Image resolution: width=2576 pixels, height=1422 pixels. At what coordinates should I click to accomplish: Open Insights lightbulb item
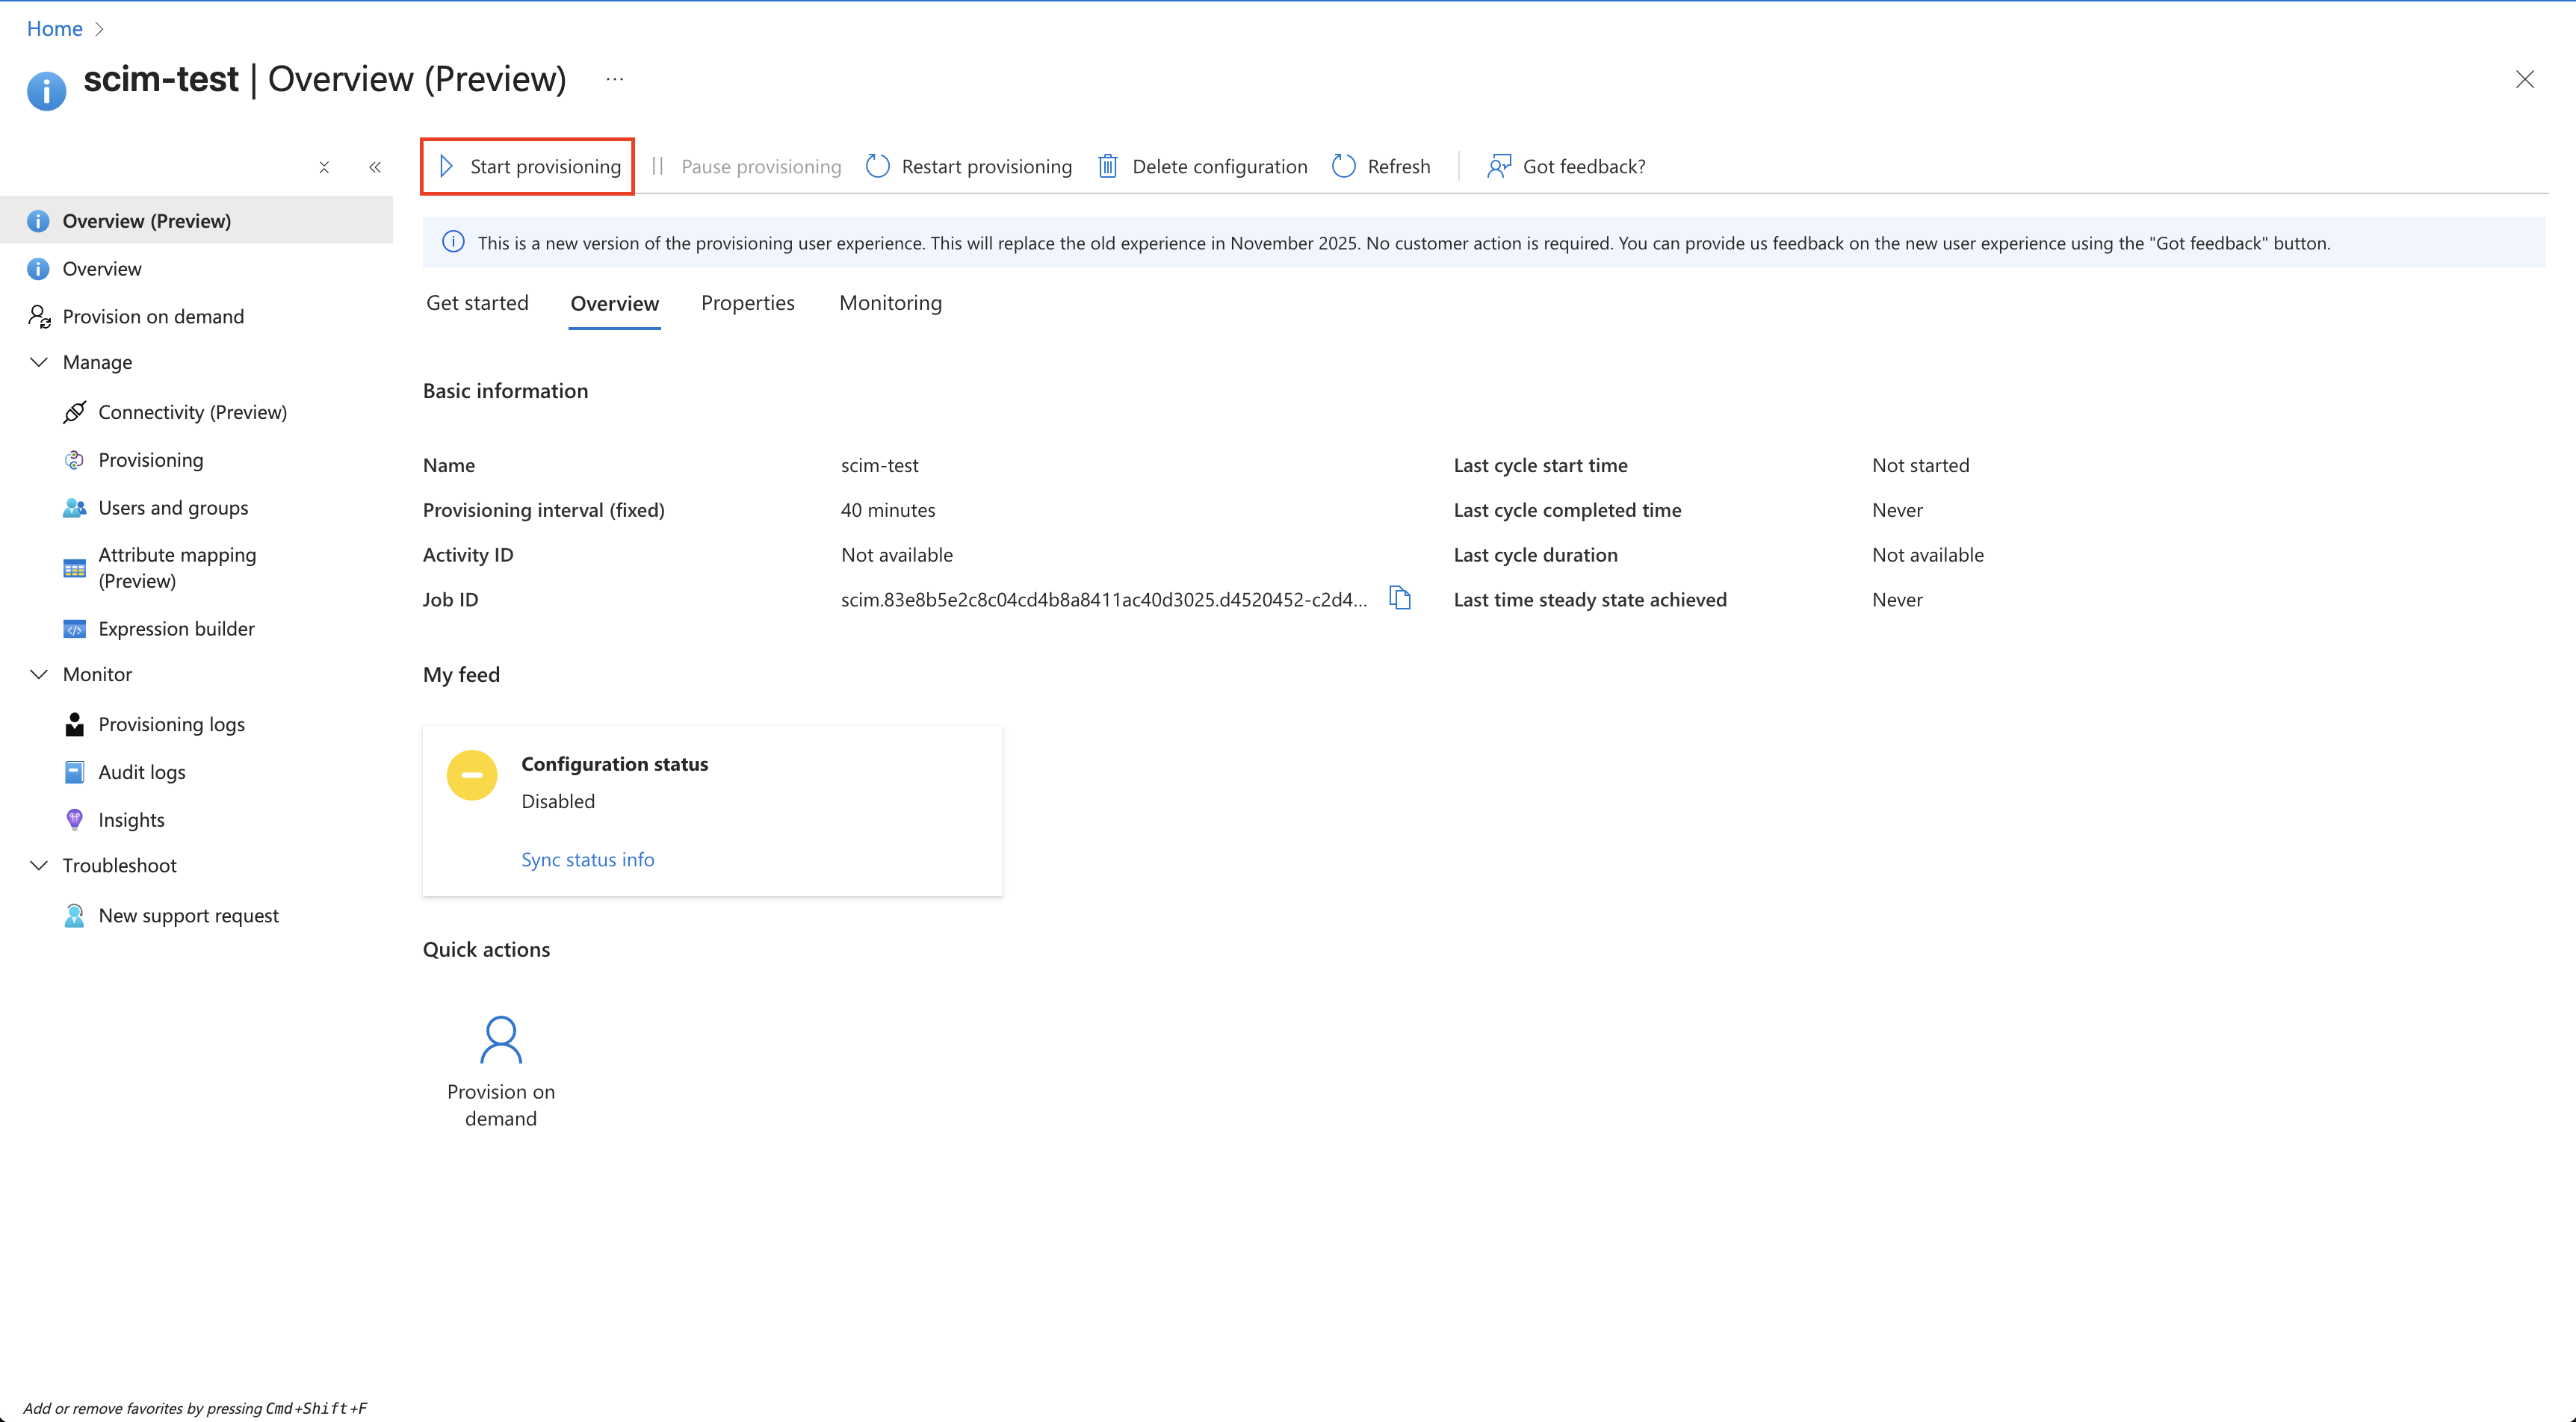pos(75,820)
